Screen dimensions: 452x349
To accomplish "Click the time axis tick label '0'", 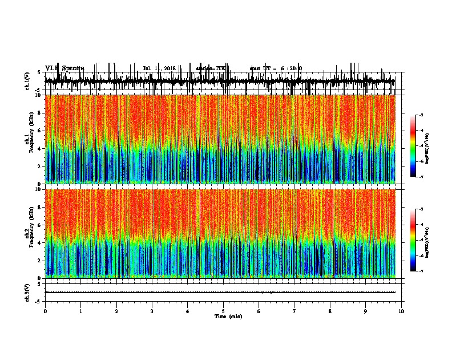I will coord(45,311).
